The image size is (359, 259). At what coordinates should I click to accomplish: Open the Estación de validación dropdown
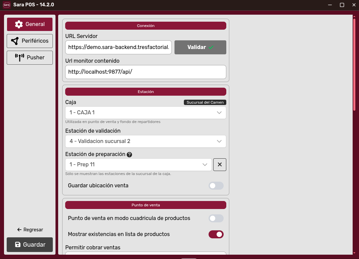pos(146,141)
